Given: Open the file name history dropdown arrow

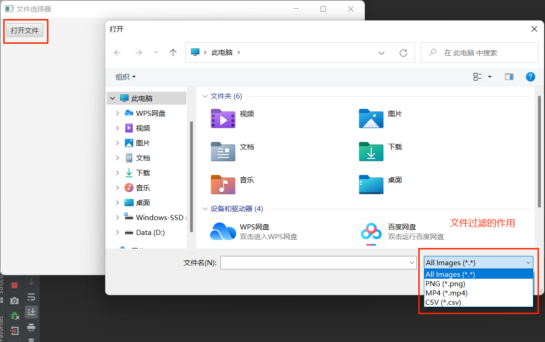Looking at the screenshot, I should [x=412, y=263].
